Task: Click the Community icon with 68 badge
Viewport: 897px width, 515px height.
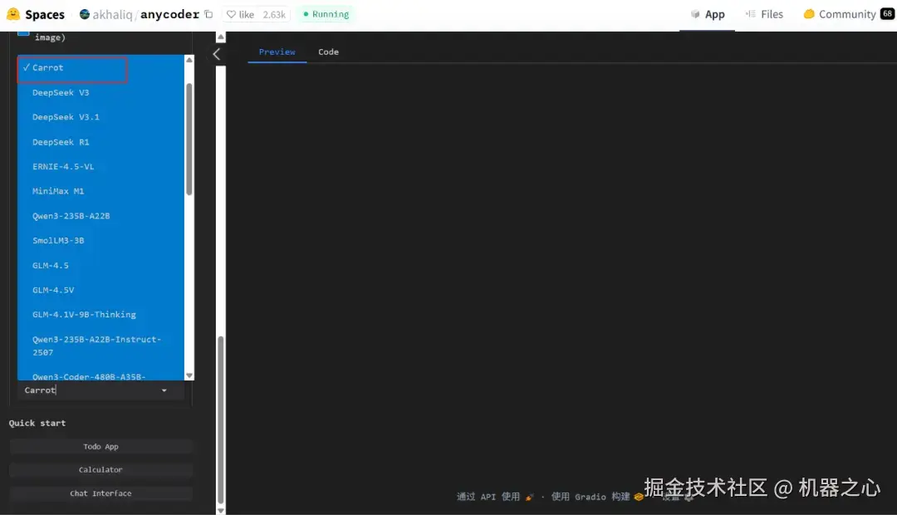Action: 809,13
